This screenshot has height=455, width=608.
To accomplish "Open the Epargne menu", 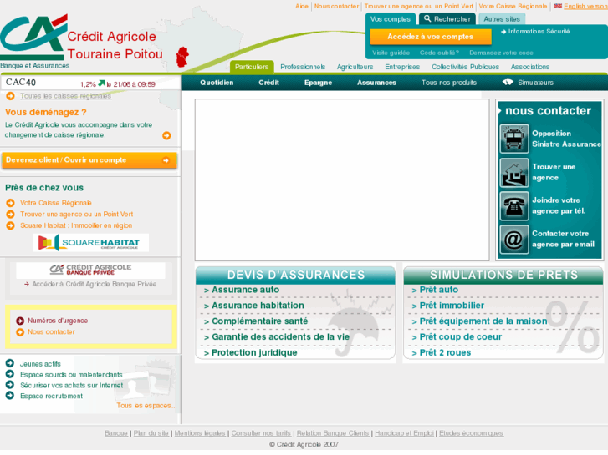I will 318,83.
